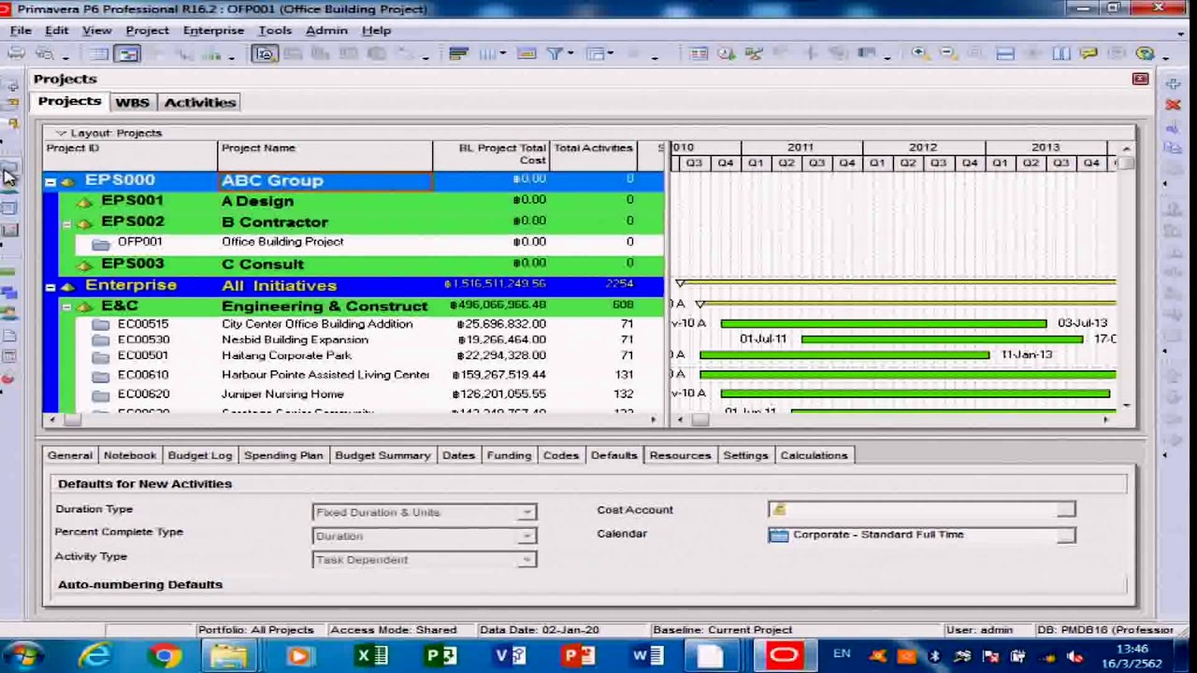Open the Layout: Projects options arrow
This screenshot has height=673, width=1197.
coord(61,133)
